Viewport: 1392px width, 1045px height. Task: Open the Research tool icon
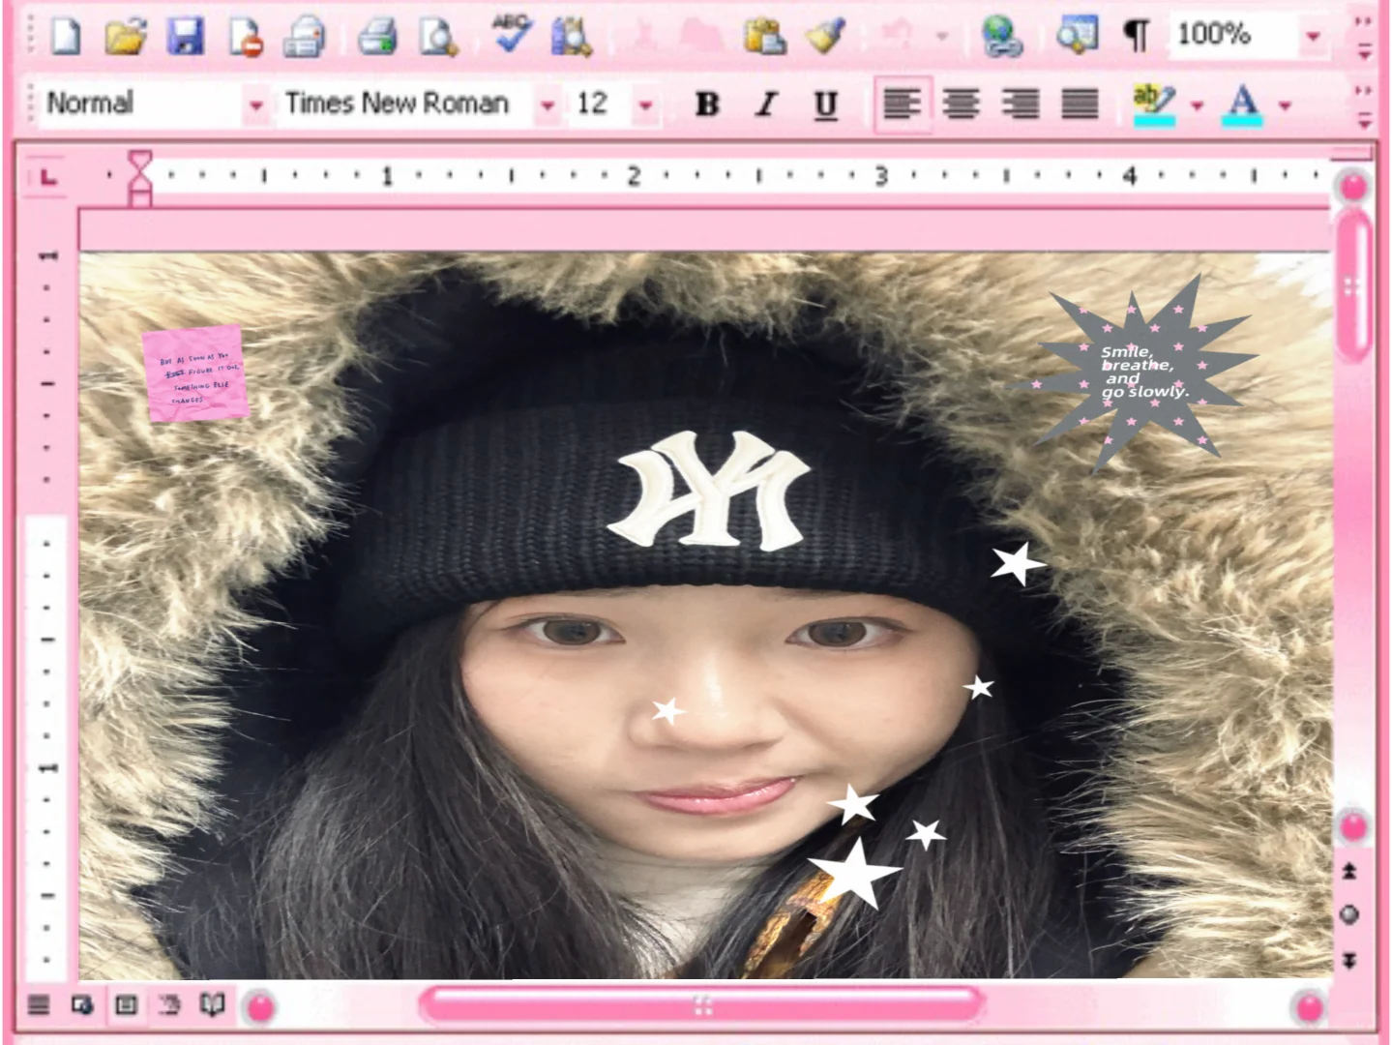tap(572, 36)
